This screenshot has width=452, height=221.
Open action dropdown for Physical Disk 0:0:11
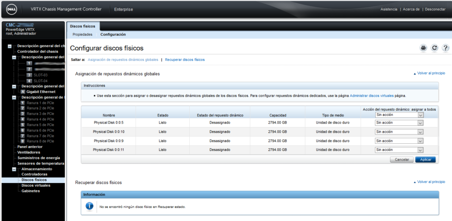coord(399,150)
